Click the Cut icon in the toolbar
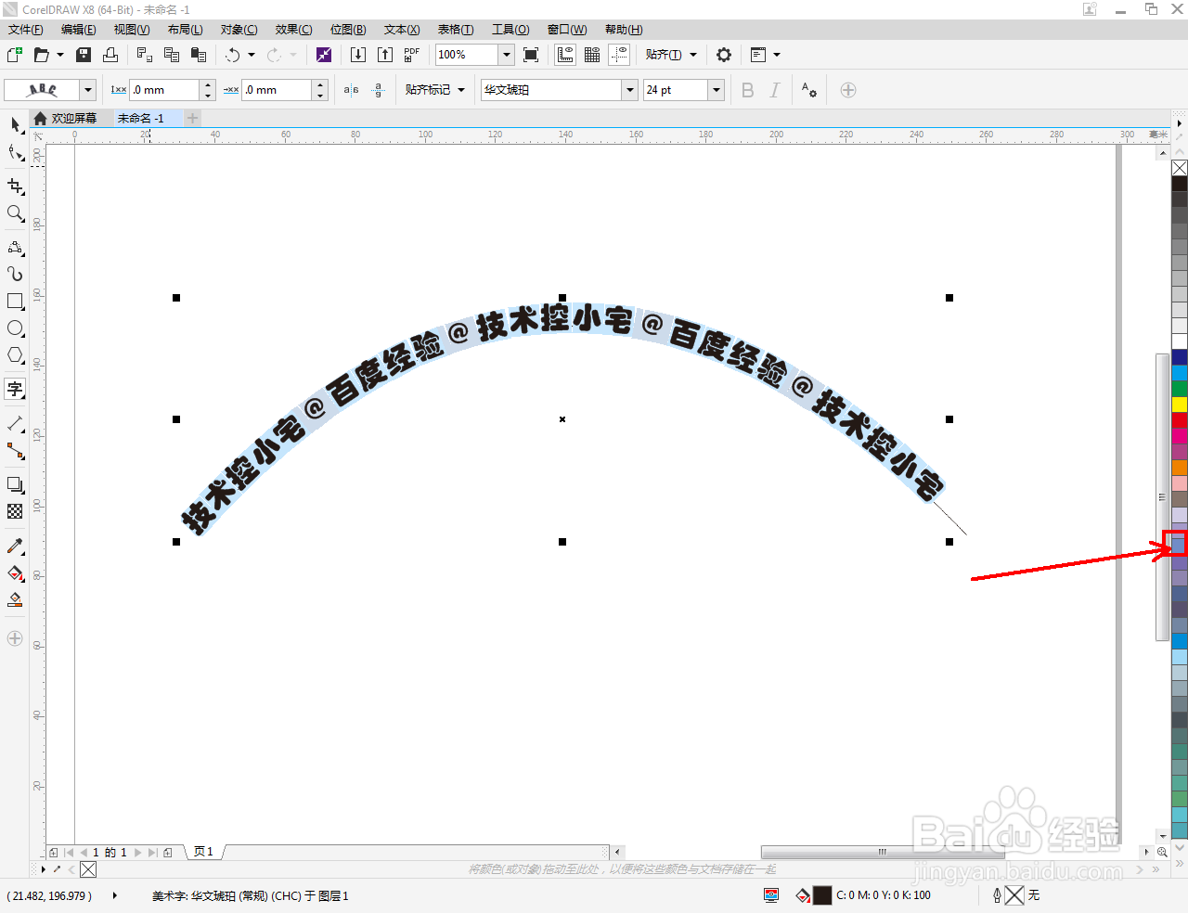This screenshot has height=913, width=1188. pyautogui.click(x=145, y=55)
